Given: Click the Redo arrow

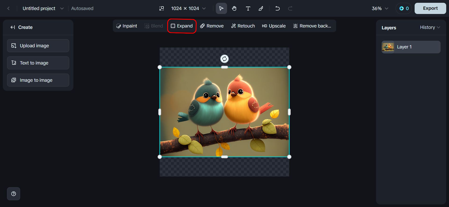Looking at the screenshot, I should 290,8.
